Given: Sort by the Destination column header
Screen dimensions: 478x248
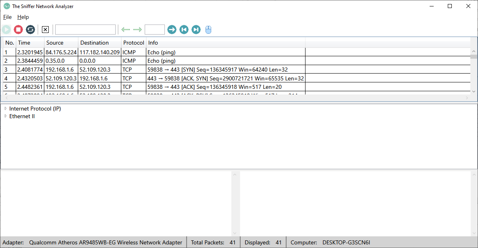Looking at the screenshot, I should 100,43.
